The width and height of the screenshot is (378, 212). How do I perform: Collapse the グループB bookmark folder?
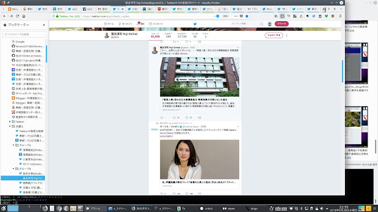pos(14,169)
